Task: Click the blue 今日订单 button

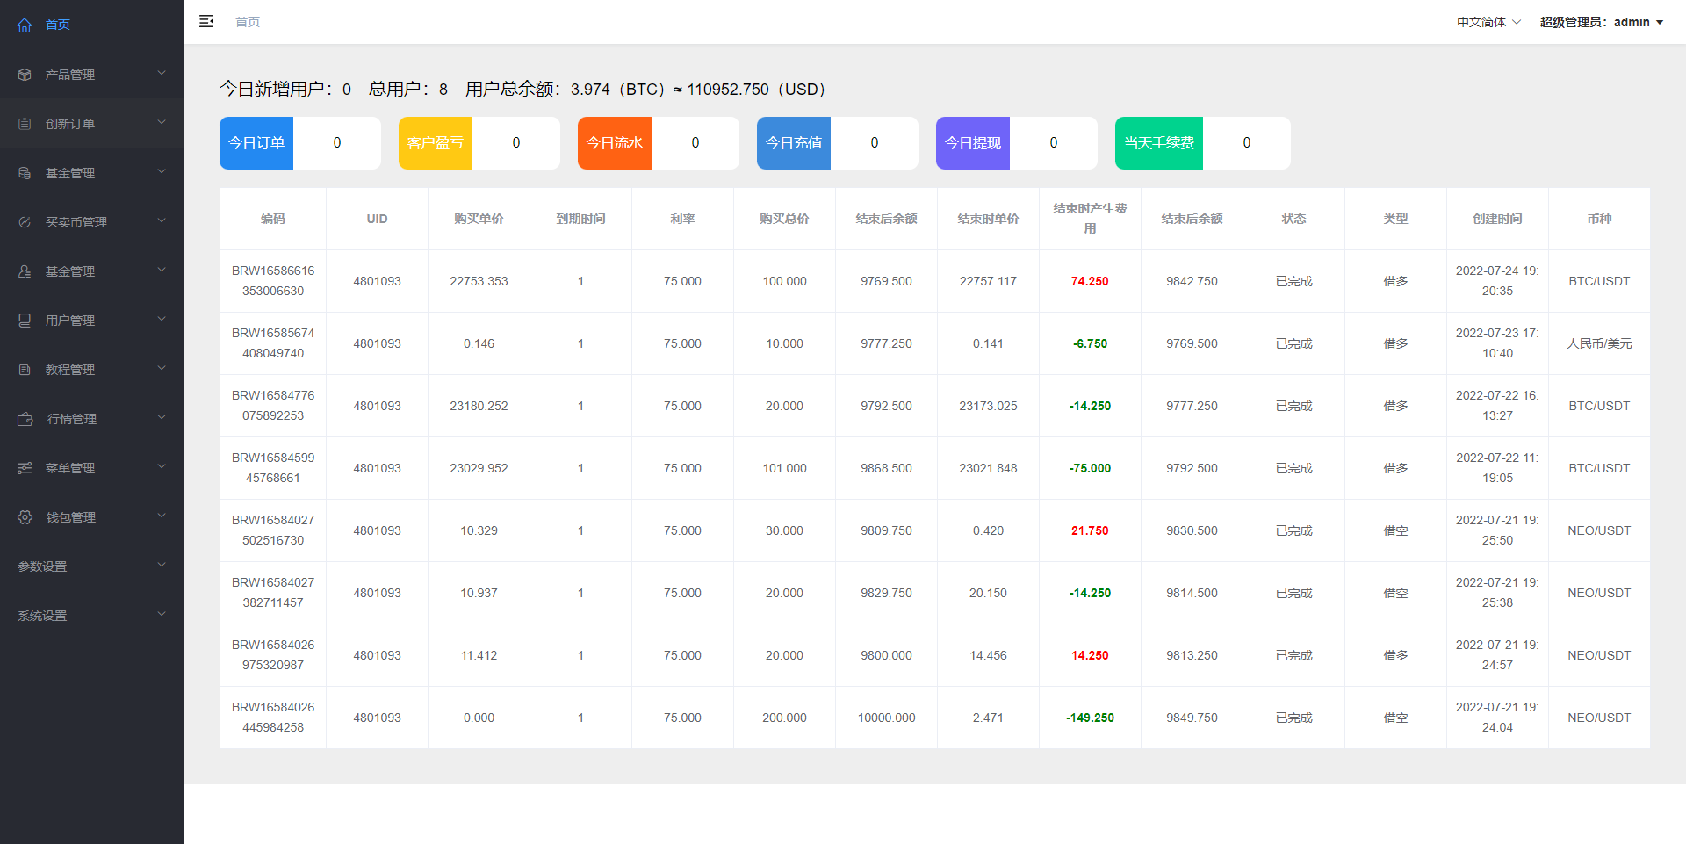Action: pos(256,142)
